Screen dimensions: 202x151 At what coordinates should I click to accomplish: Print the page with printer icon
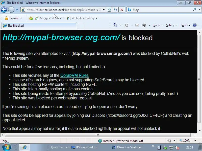click(144, 25)
